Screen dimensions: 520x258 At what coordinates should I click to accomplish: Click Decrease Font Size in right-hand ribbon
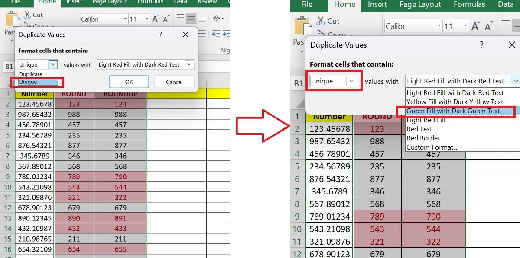pos(489,26)
